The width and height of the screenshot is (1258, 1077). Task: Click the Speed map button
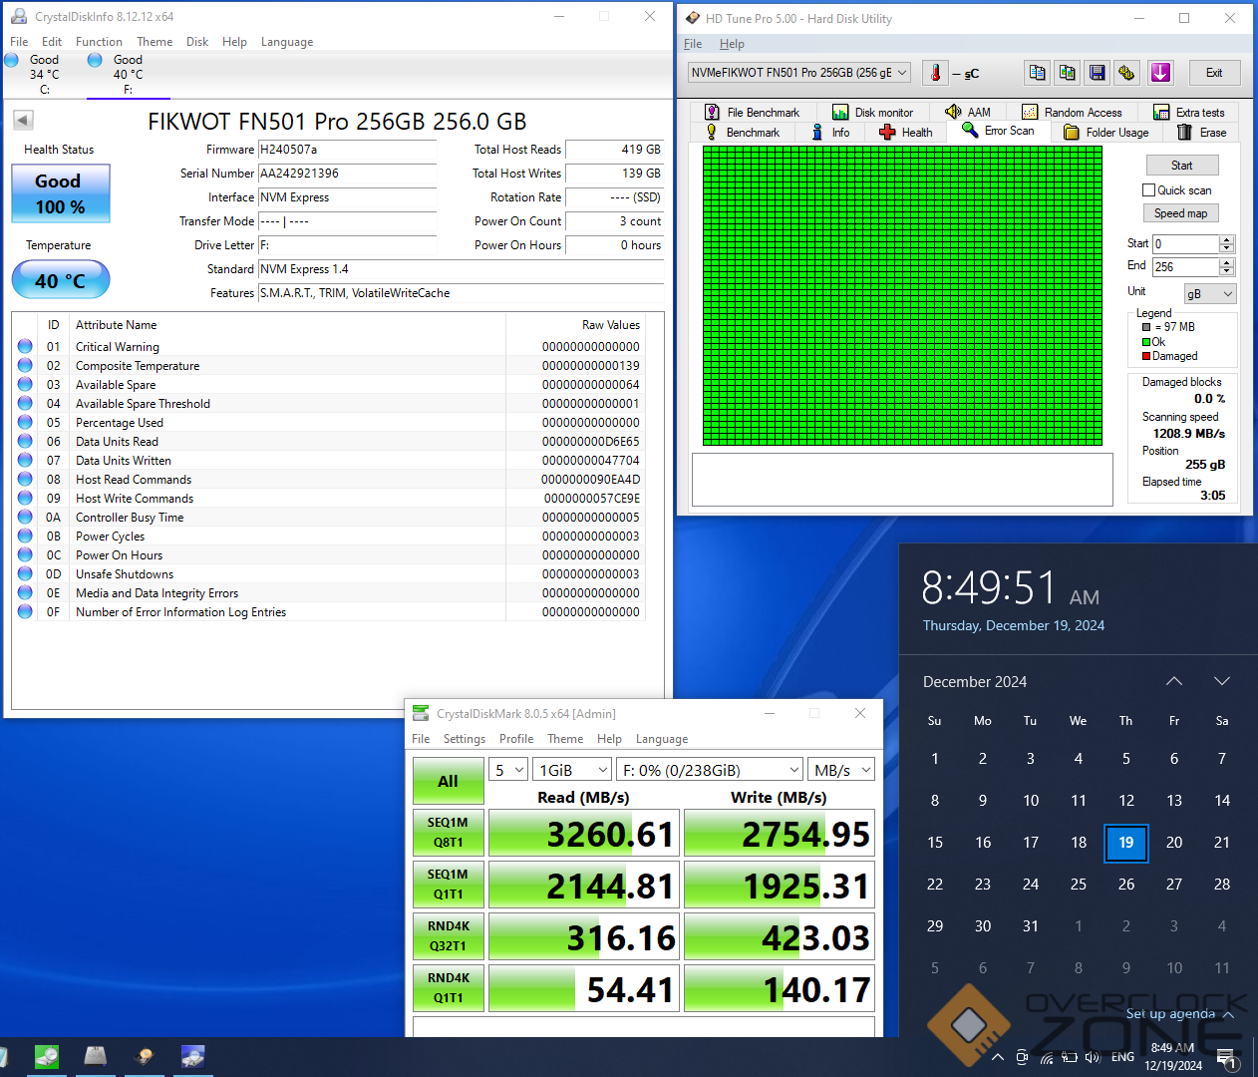tap(1180, 213)
